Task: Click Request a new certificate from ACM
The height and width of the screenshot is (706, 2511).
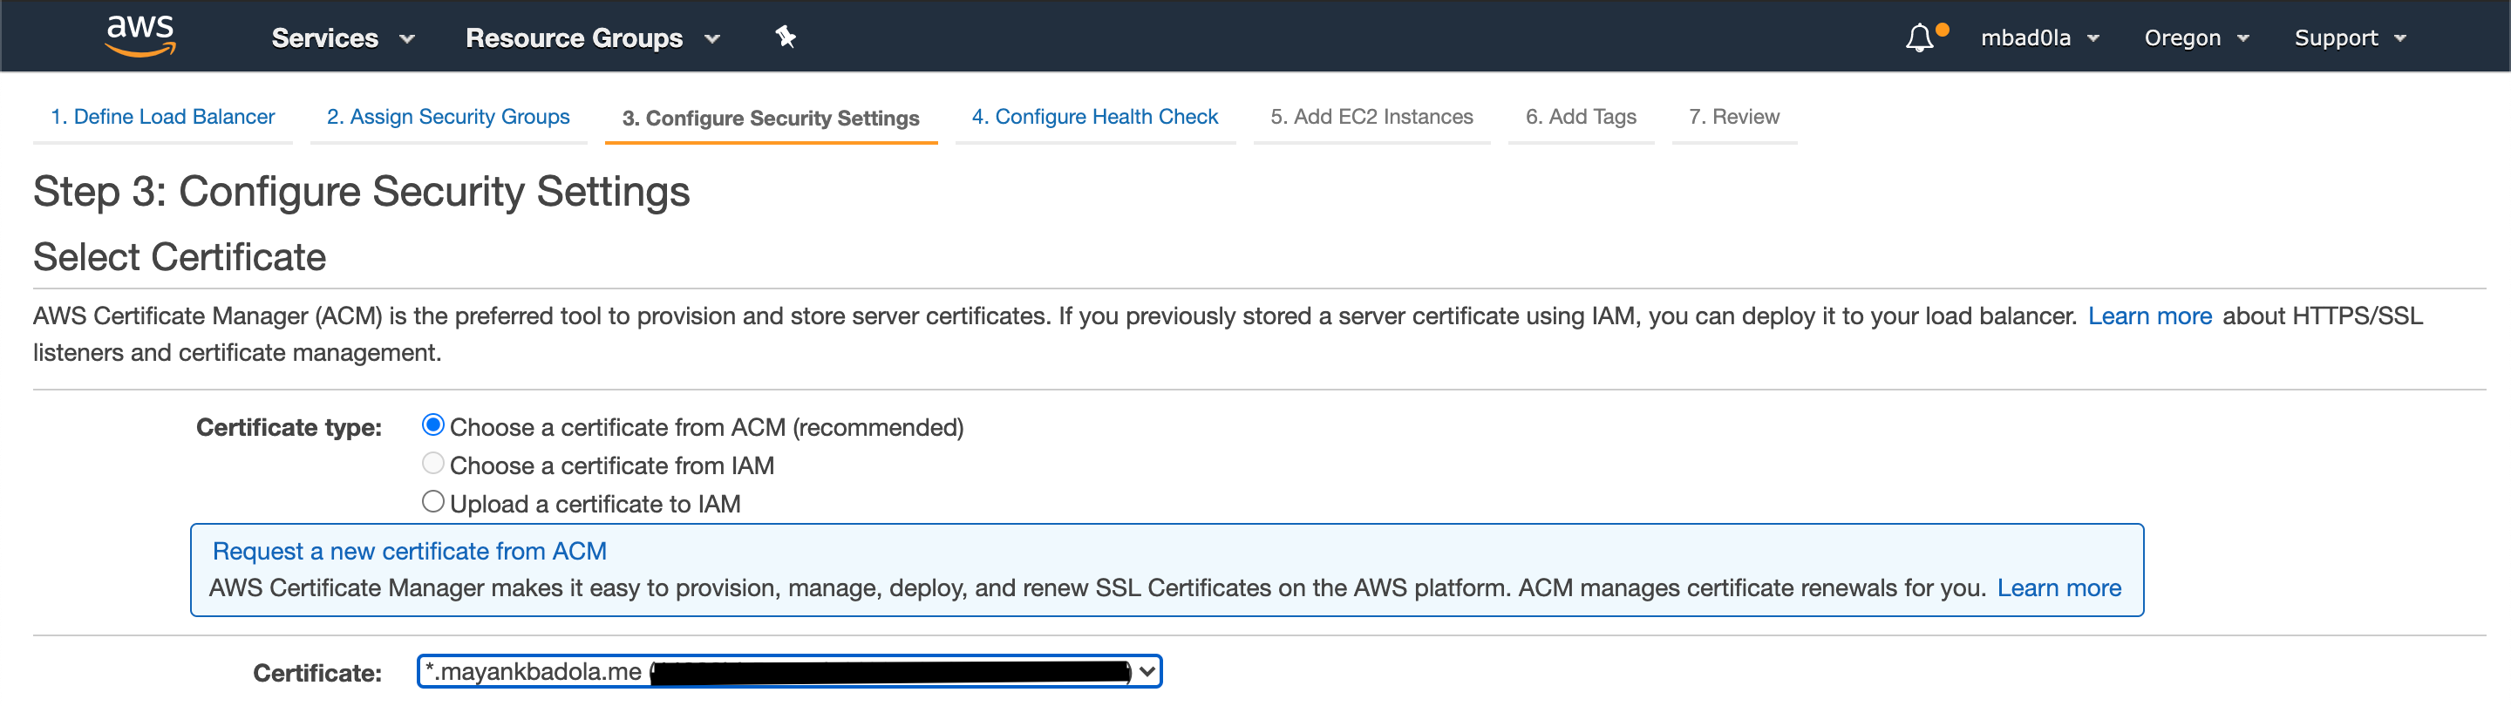Action: 410,551
